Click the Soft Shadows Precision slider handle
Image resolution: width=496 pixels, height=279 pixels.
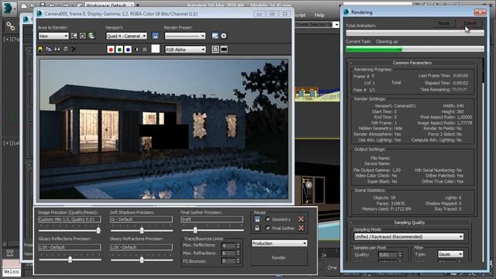pyautogui.click(x=142, y=230)
